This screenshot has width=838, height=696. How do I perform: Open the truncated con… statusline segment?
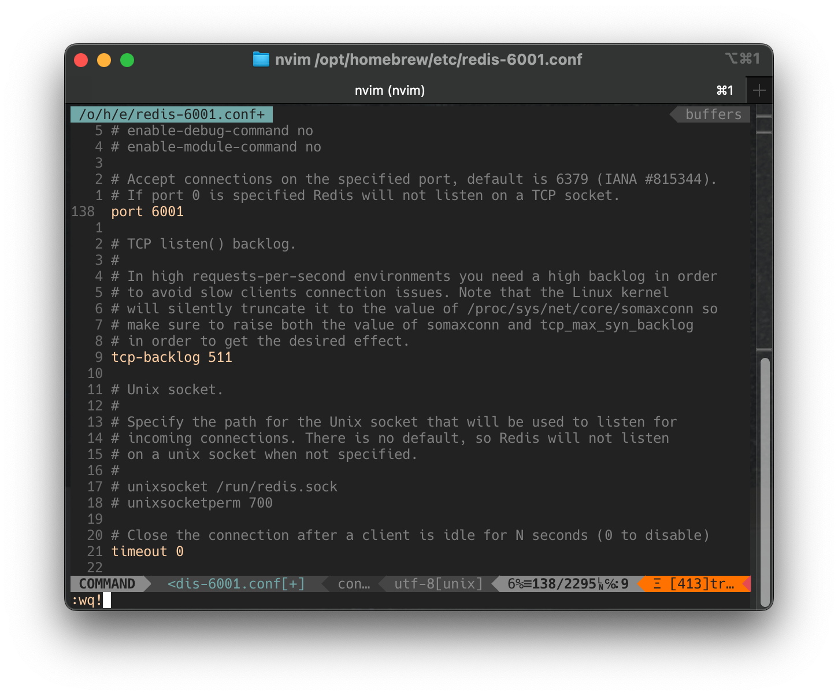pyautogui.click(x=354, y=583)
